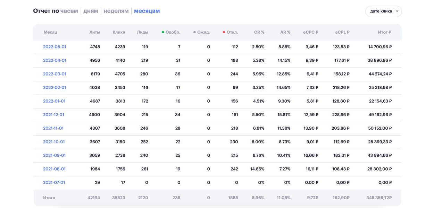This screenshot has width=434, height=208.
Task: Click the leads value "172"
Action: [145, 101]
